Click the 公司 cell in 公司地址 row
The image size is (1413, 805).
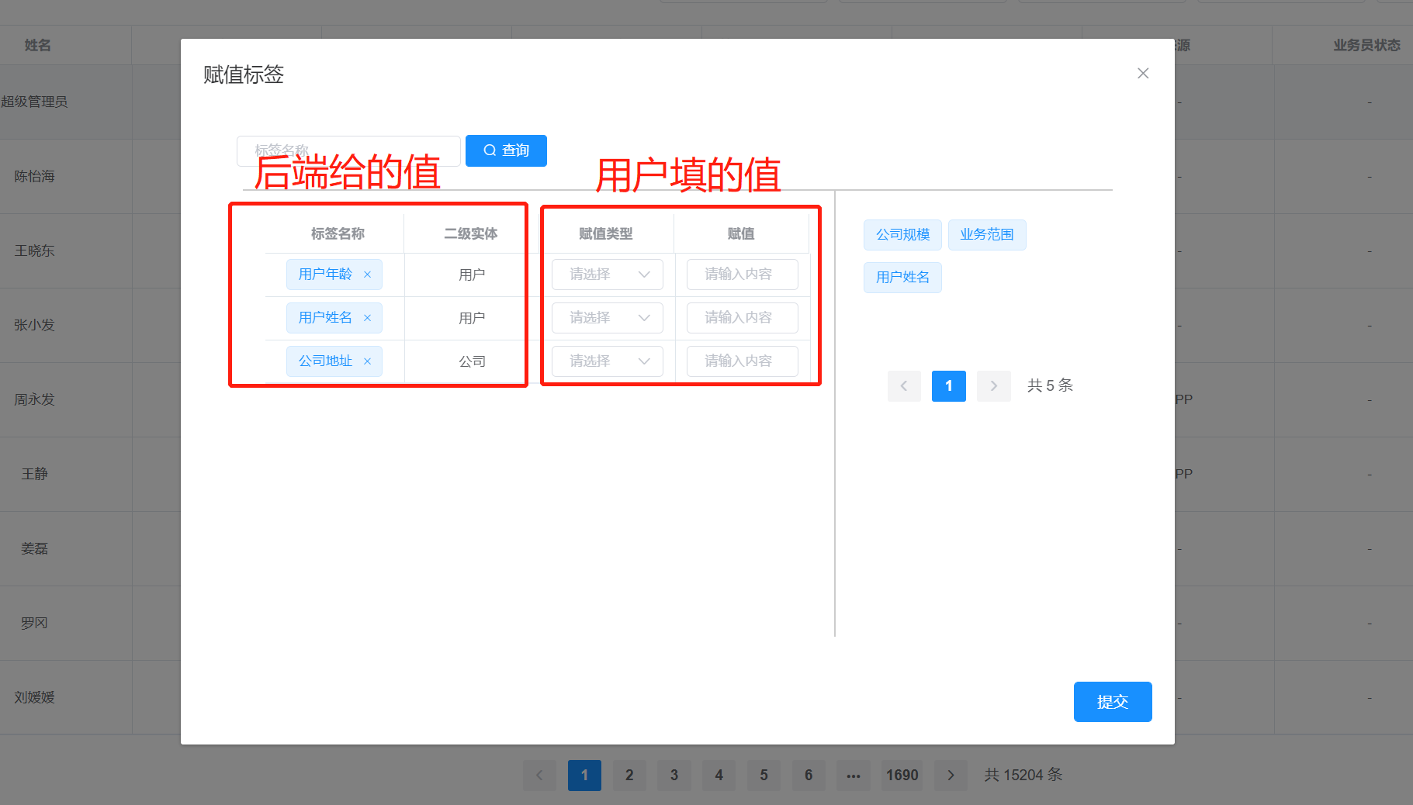coord(472,361)
